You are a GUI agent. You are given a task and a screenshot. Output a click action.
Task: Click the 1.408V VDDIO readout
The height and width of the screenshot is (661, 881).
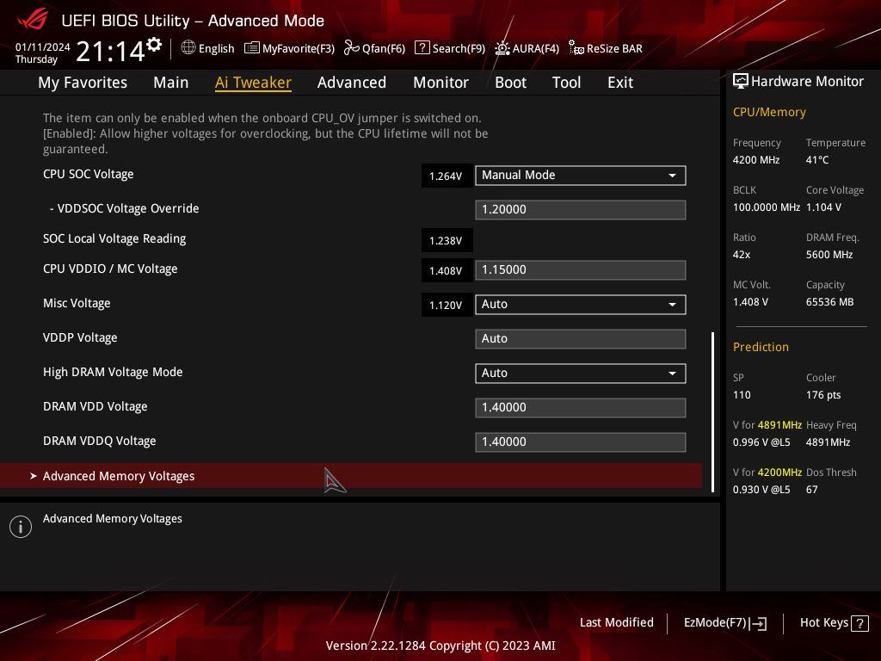coord(447,271)
